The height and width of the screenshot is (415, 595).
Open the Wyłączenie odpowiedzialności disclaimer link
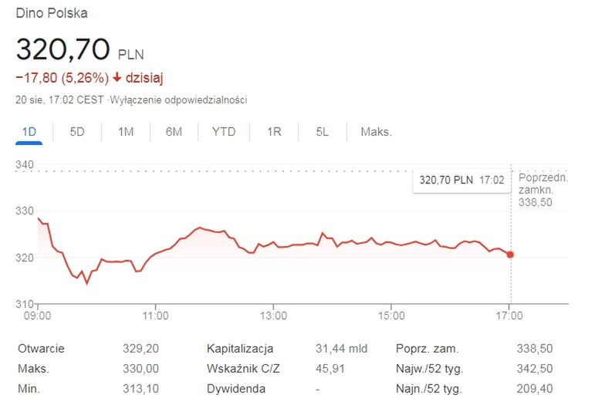179,100
